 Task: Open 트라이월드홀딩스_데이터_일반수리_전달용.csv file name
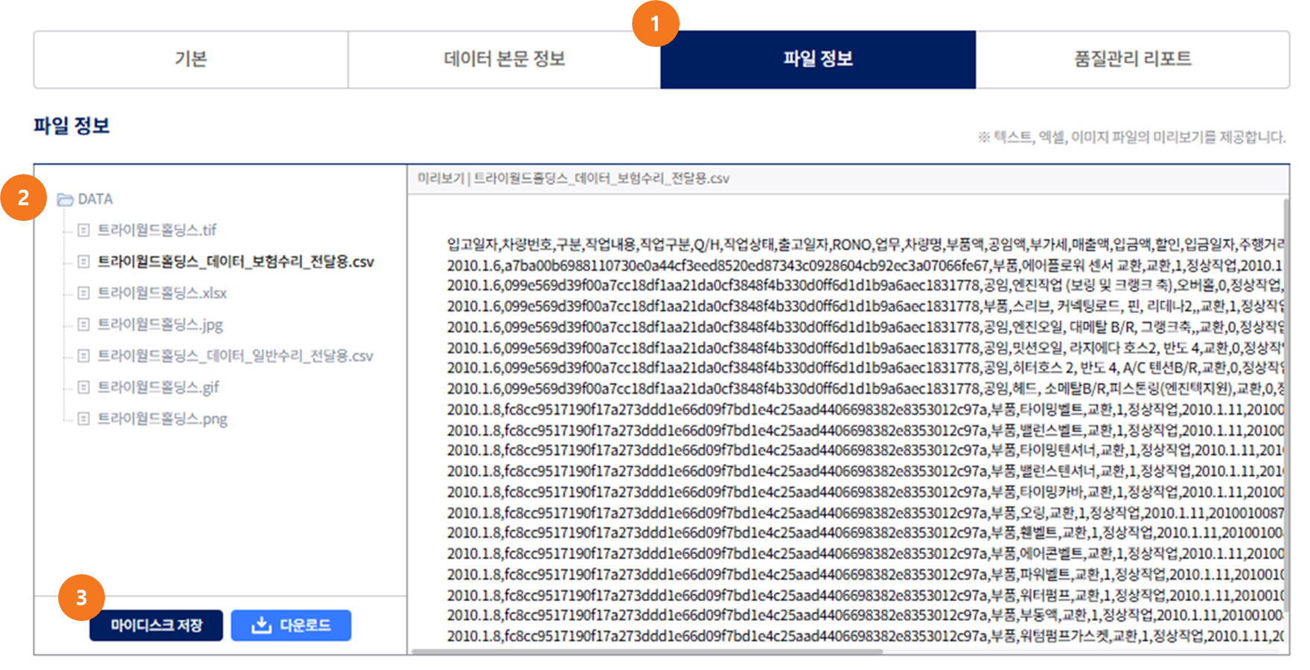[x=235, y=356]
